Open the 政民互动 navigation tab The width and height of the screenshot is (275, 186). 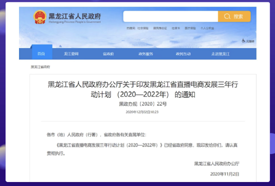point(183,54)
